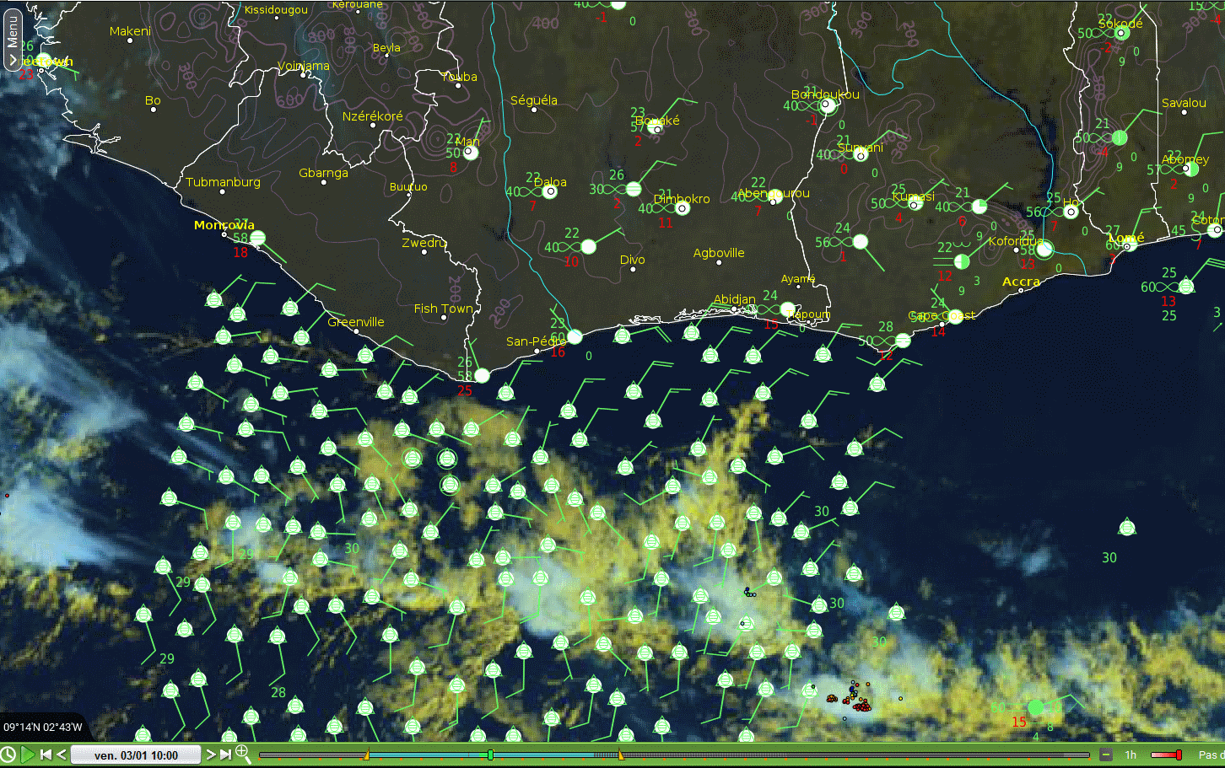Click the magnifier zoom icon beside timeline
This screenshot has height=768, width=1225.
[243, 754]
